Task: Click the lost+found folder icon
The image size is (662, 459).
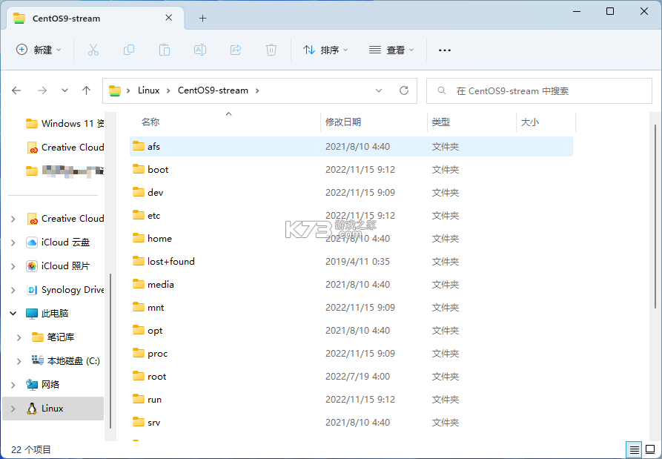Action: coord(139,261)
